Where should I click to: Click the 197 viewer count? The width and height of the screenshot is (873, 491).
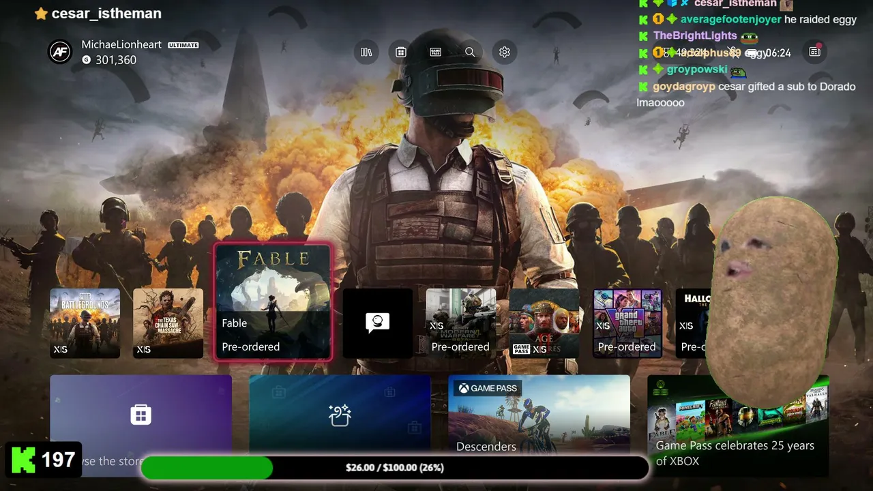(x=58, y=460)
